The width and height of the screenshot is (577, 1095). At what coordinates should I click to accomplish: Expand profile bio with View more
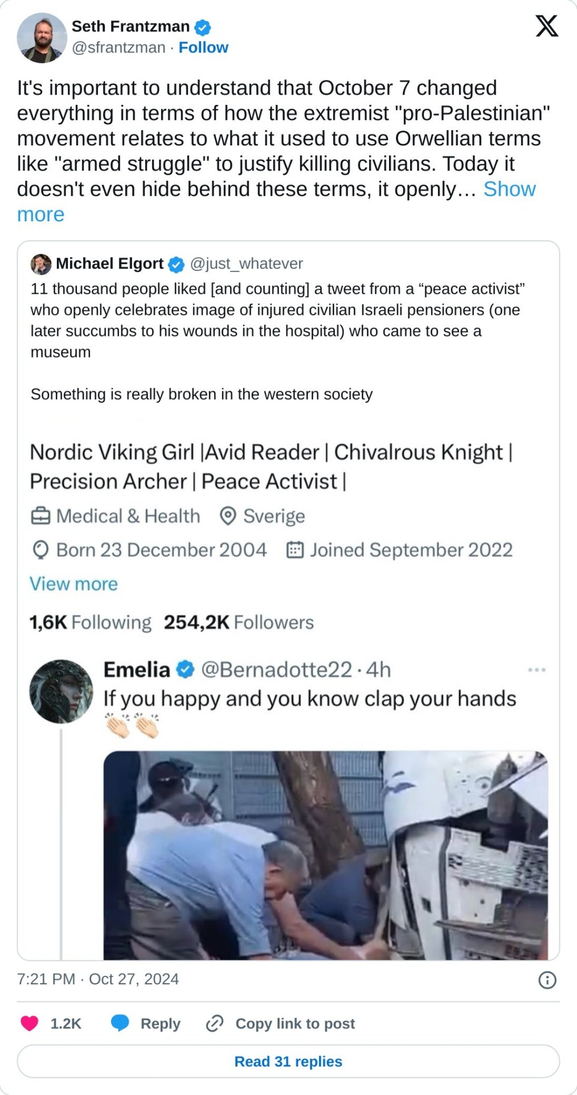tap(73, 583)
